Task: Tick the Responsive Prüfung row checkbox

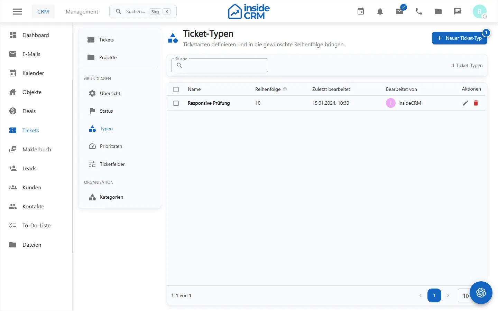Action: coord(176,103)
